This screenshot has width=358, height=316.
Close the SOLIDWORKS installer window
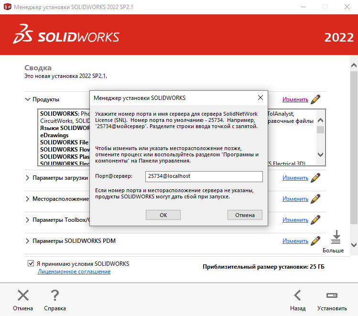click(347, 7)
